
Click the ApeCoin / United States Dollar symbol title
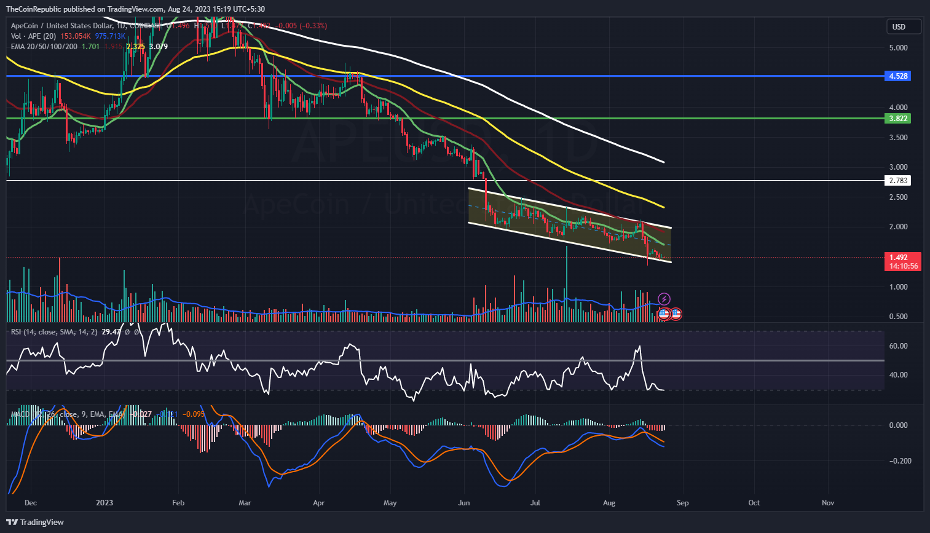pyautogui.click(x=61, y=26)
